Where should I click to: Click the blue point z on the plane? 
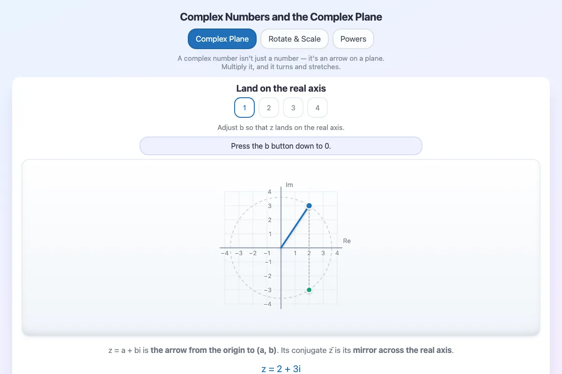coord(309,206)
